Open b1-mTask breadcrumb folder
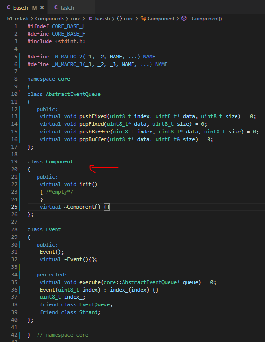The width and height of the screenshot is (265, 342). click(x=18, y=19)
